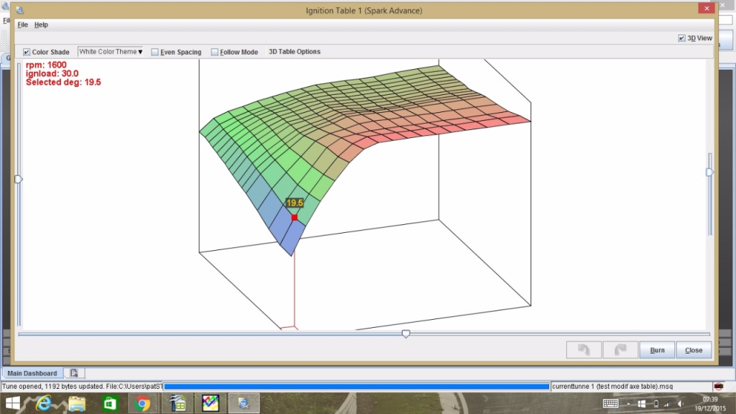Click the undo arrow button
The image size is (736, 414).
tap(584, 350)
